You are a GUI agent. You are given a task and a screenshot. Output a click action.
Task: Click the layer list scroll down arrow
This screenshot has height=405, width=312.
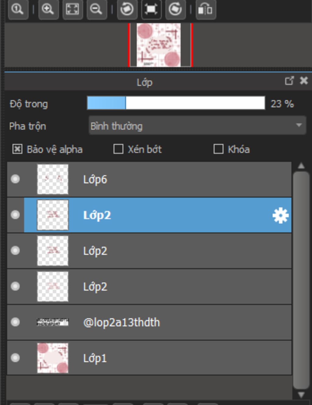tap(301, 395)
